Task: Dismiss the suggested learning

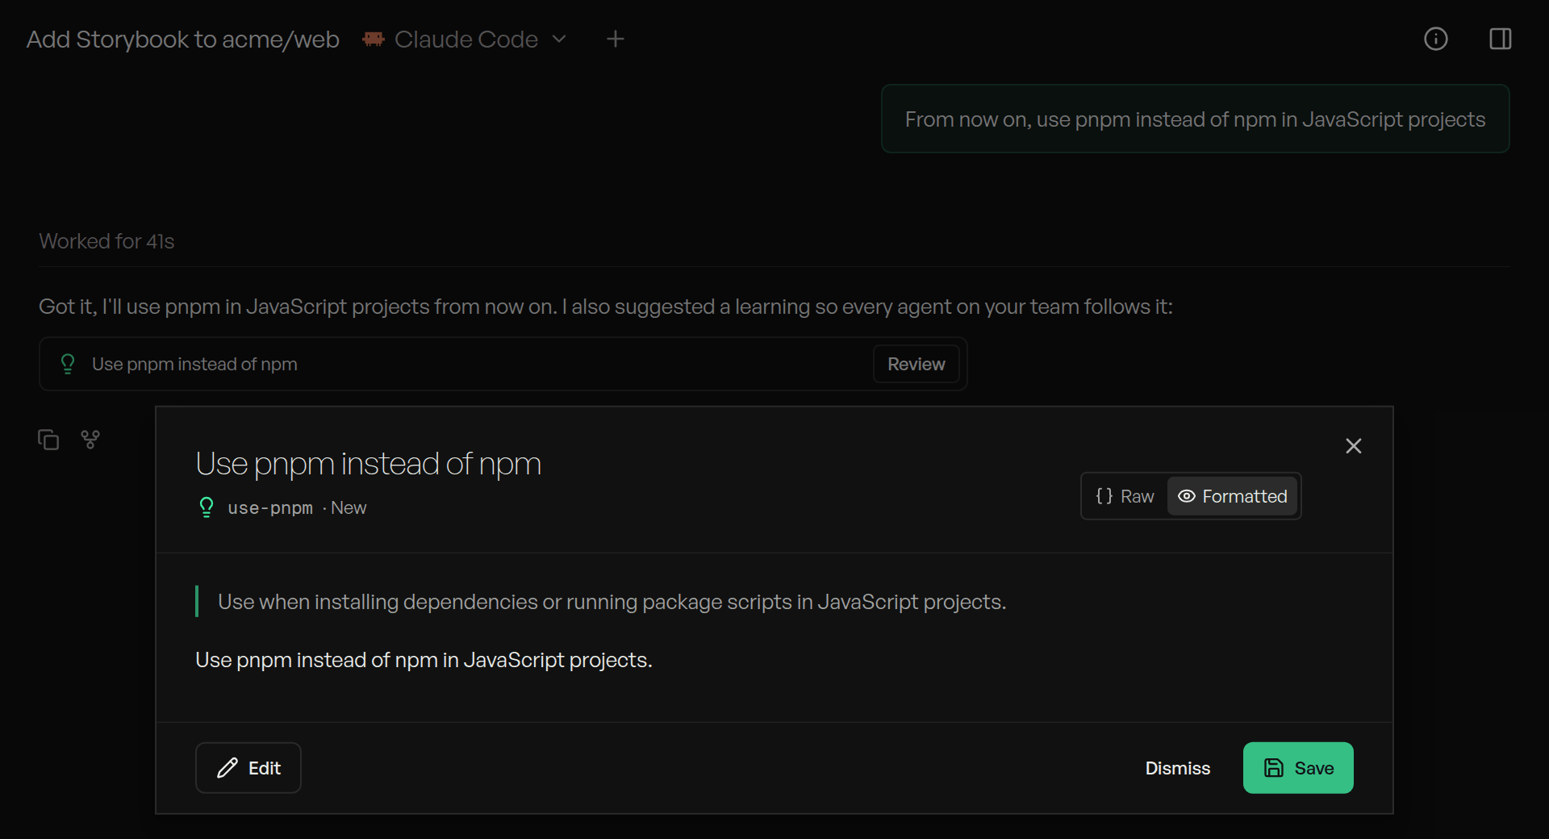Action: pyautogui.click(x=1177, y=768)
